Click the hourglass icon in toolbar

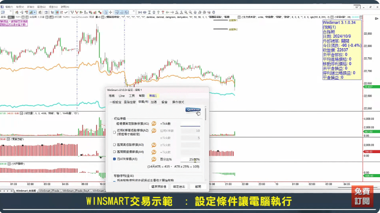pyautogui.click(x=149, y=12)
